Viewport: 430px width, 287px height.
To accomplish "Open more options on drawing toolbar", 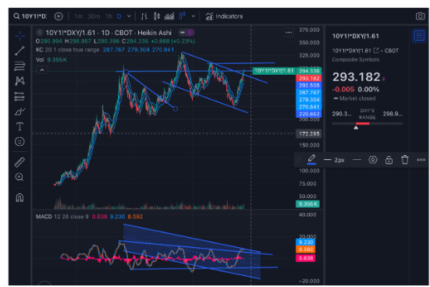I will [421, 160].
